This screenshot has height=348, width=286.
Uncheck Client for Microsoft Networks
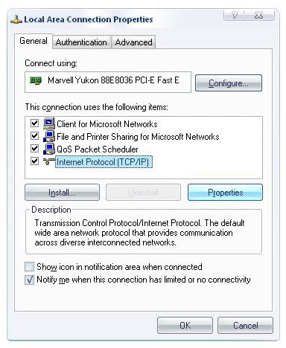point(34,123)
